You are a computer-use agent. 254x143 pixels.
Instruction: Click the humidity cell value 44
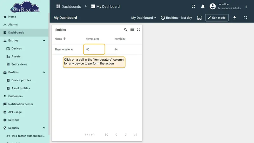point(116,50)
